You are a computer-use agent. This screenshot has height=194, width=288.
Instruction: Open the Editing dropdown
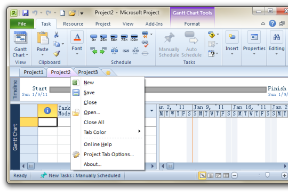pyautogui.click(x=276, y=54)
